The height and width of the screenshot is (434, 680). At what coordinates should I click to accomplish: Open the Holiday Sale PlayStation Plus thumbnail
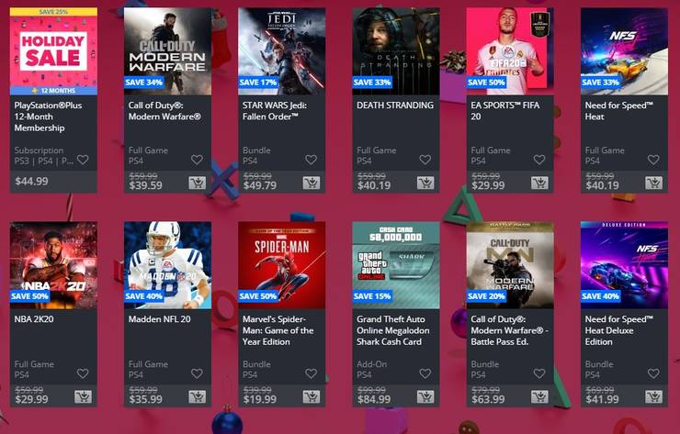click(x=53, y=51)
